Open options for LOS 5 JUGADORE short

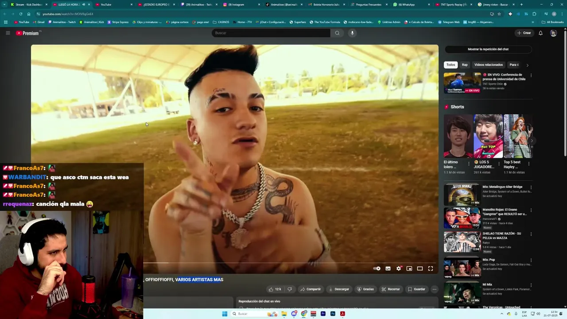tap(499, 163)
